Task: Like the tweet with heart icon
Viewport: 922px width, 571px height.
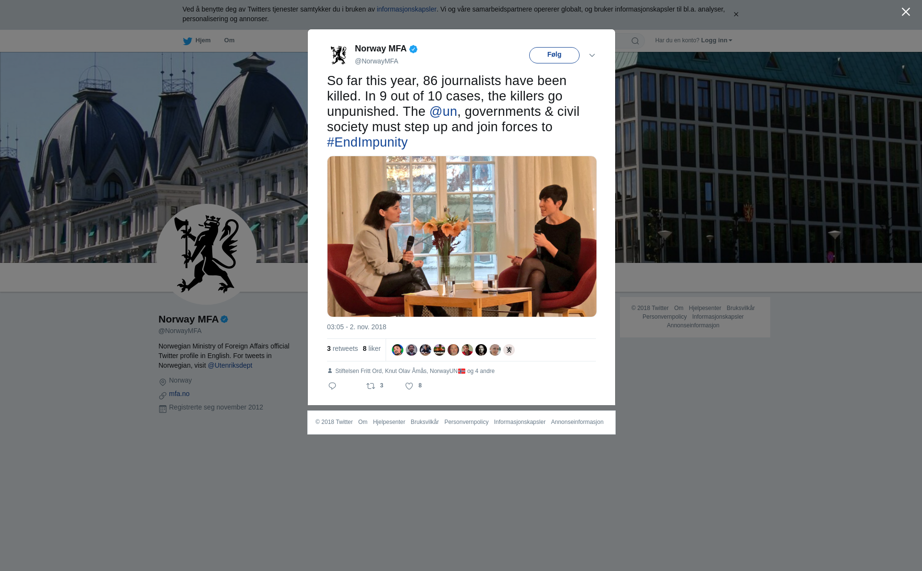Action: [409, 386]
